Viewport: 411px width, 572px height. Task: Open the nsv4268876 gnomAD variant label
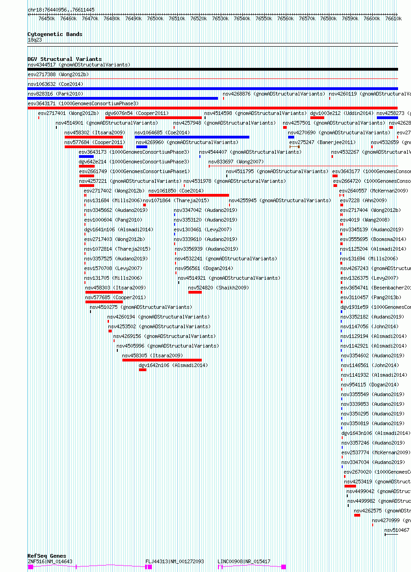point(274,94)
